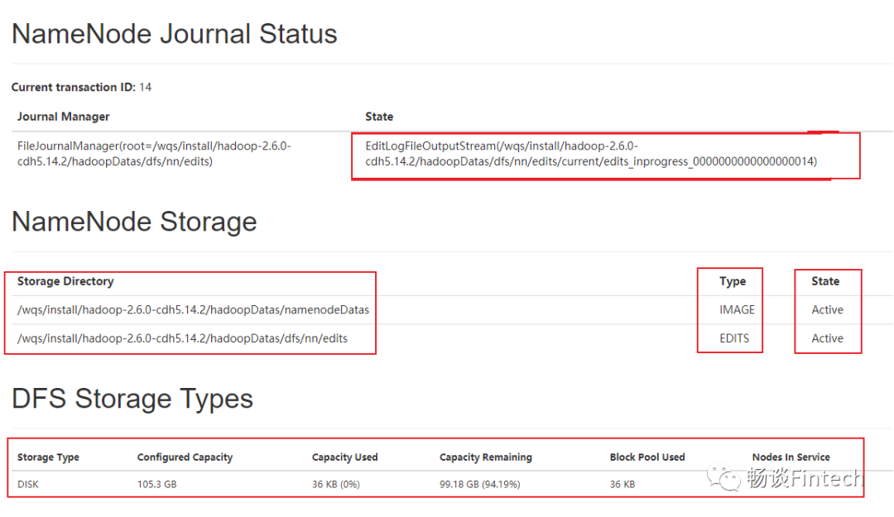894x517 pixels.
Task: Click the Type column header
Action: [733, 281]
